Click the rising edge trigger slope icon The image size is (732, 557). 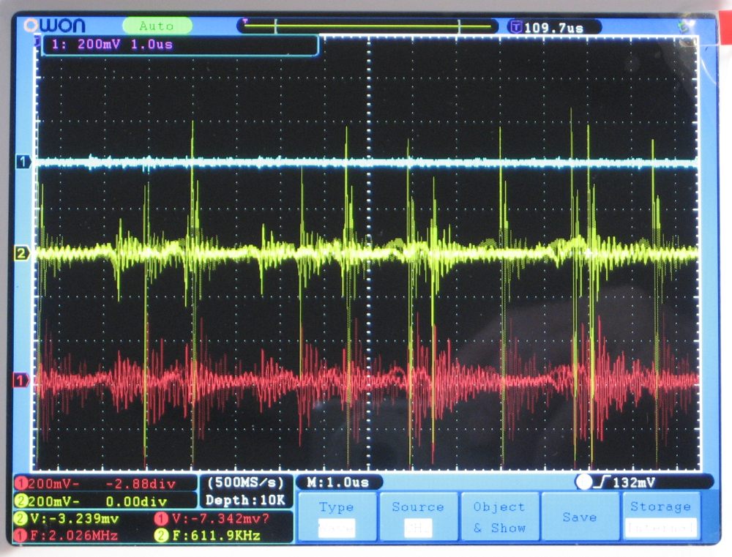[x=603, y=482]
